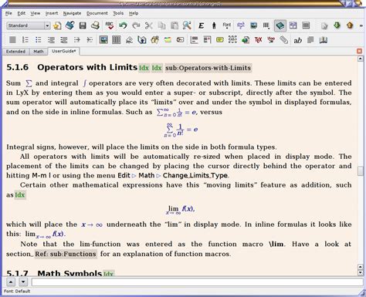The image size is (366, 297).
Task: Click the Ref: sub:Functions cross-reference
Action: pyautogui.click(x=66, y=254)
